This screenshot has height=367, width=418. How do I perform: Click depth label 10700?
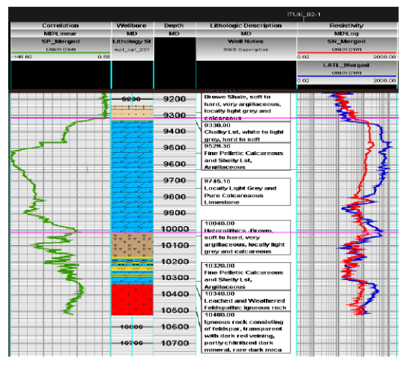click(175, 343)
